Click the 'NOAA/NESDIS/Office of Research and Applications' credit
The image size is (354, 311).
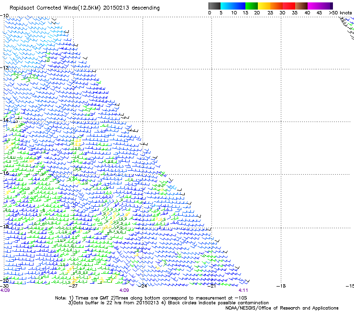282,308
